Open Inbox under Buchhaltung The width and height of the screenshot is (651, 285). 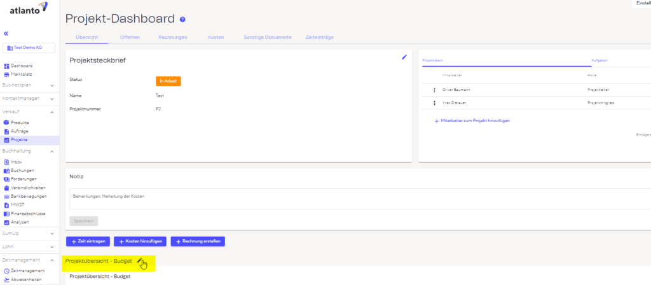16,162
